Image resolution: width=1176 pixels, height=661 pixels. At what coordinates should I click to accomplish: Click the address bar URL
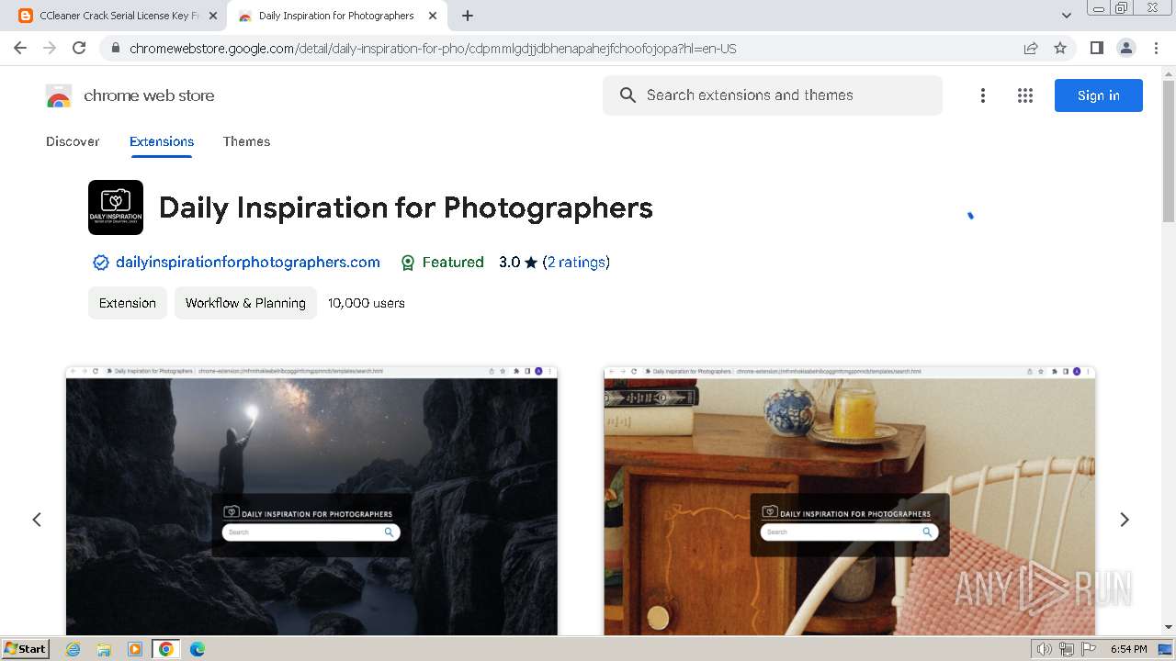(433, 49)
